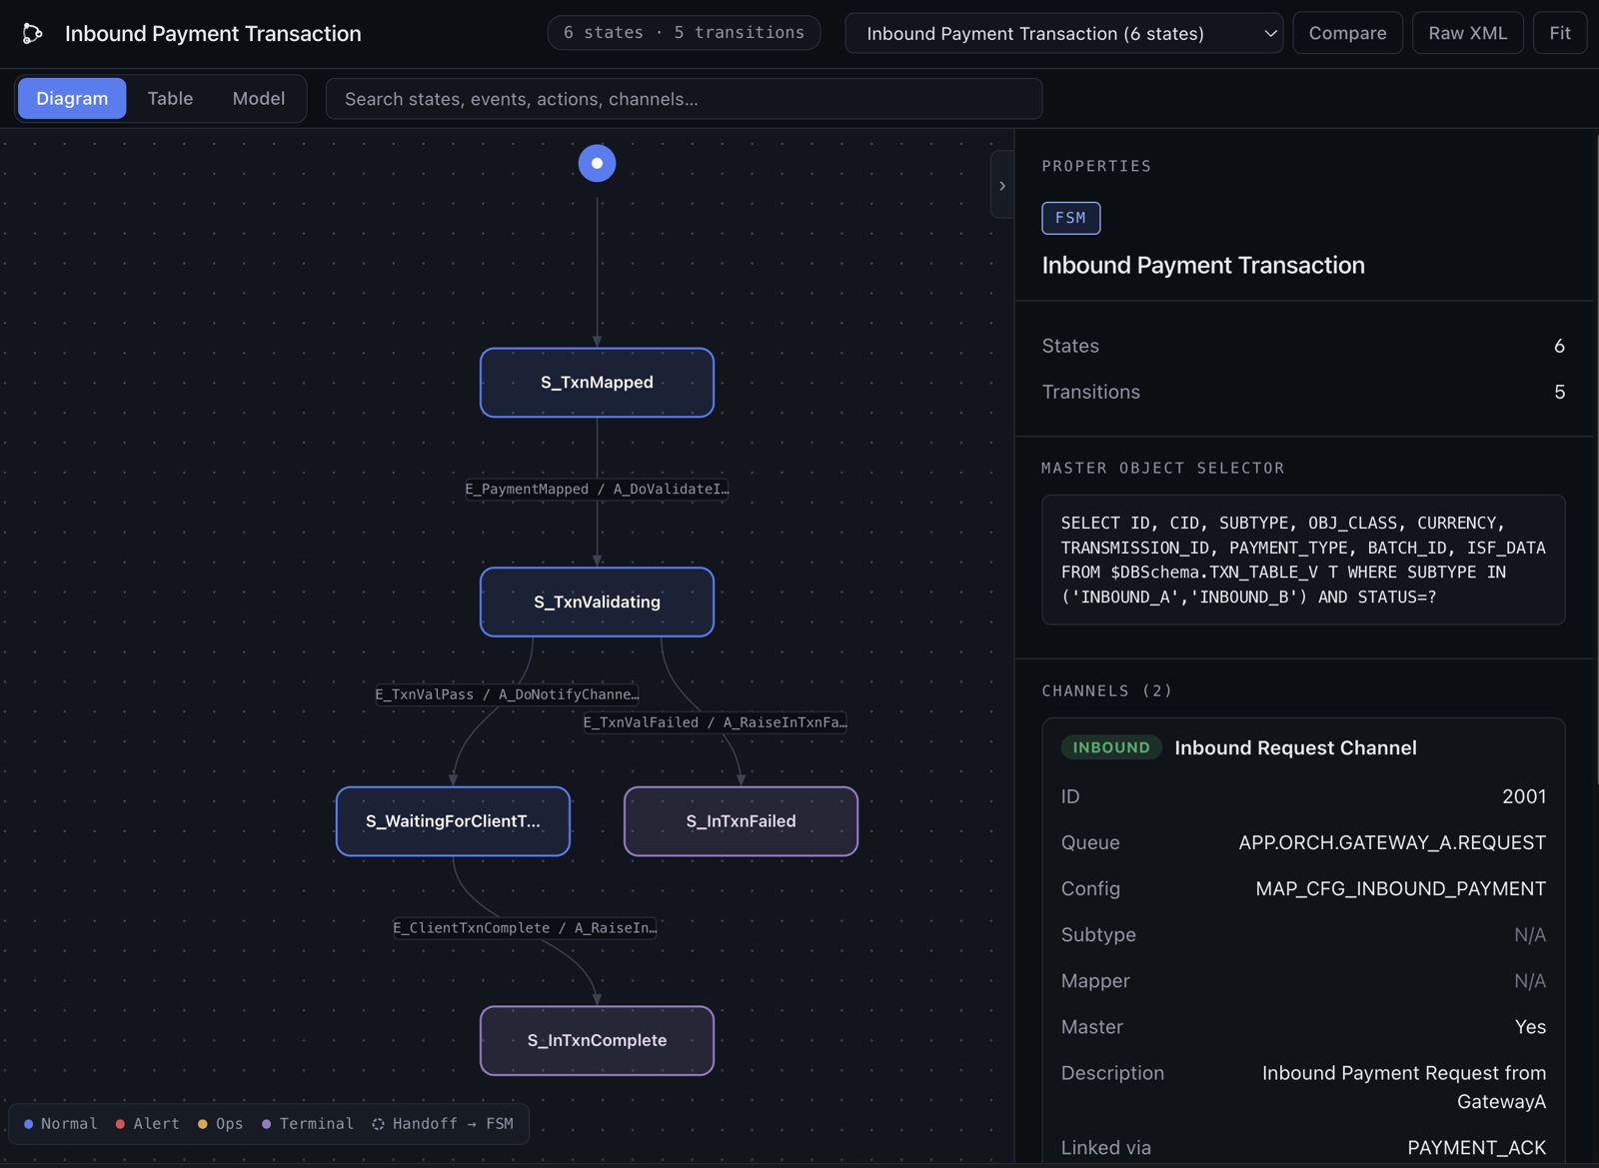The height and width of the screenshot is (1168, 1599).
Task: Click the CHANNELS (2) section header
Action: pyautogui.click(x=1106, y=690)
